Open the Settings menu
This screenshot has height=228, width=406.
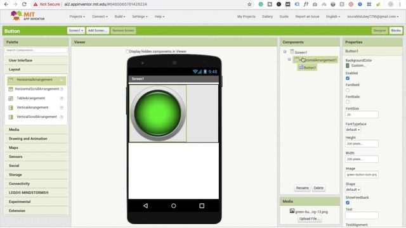click(140, 16)
